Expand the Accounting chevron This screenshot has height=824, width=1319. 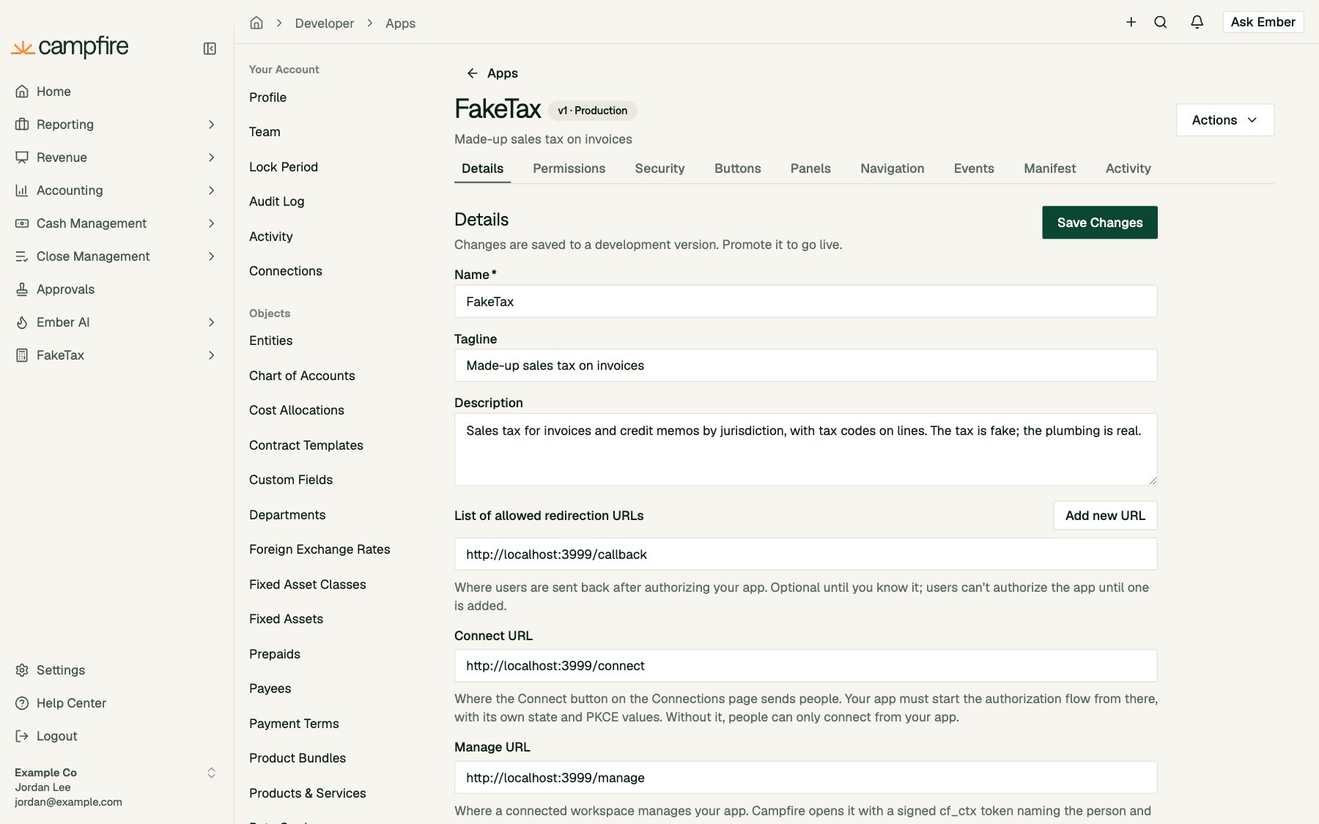pos(211,190)
